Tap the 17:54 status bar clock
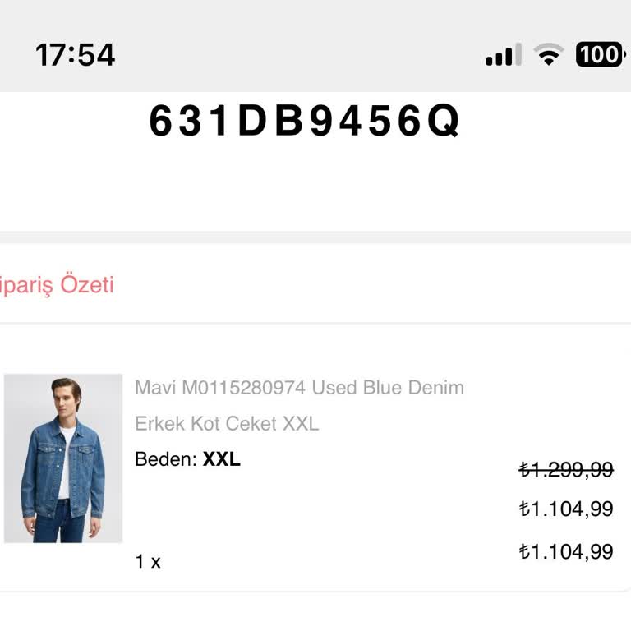Viewport: 631px width, 631px height. pos(75,55)
